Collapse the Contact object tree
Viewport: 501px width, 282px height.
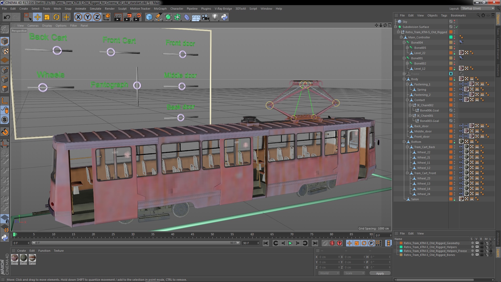coord(407,100)
